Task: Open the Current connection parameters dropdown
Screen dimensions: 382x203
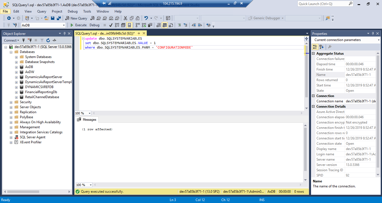Action: (x=378, y=40)
